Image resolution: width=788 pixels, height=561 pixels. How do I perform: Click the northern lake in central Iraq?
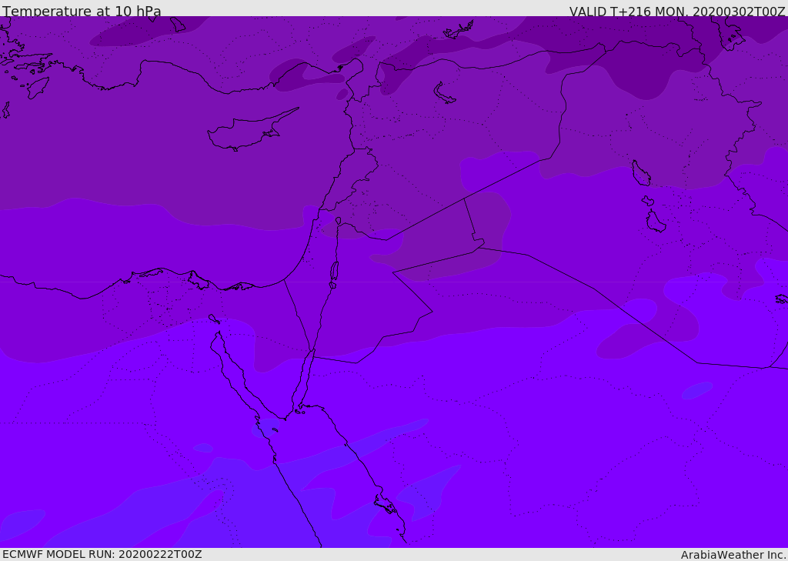tap(641, 173)
